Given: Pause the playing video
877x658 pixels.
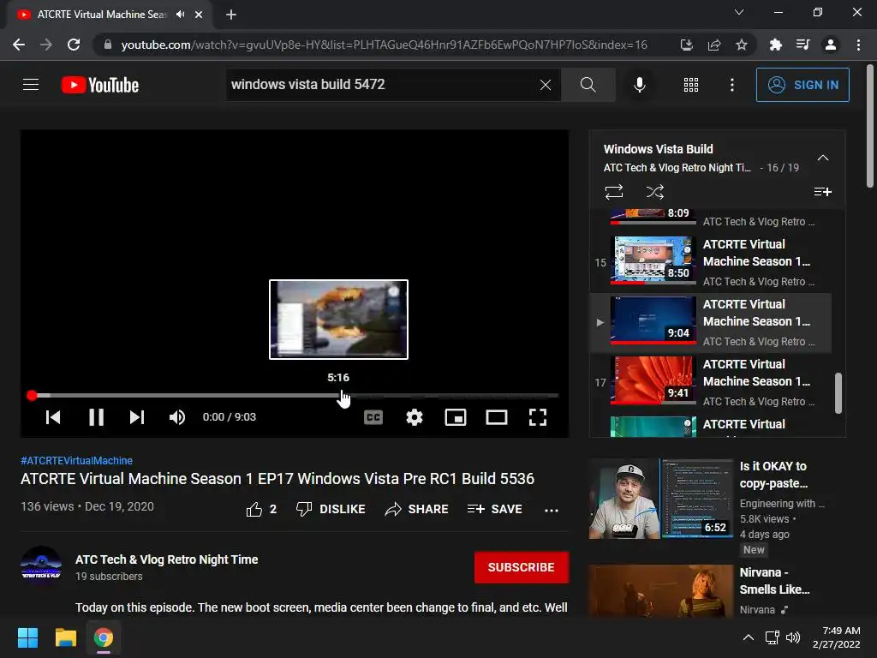Looking at the screenshot, I should pos(96,417).
